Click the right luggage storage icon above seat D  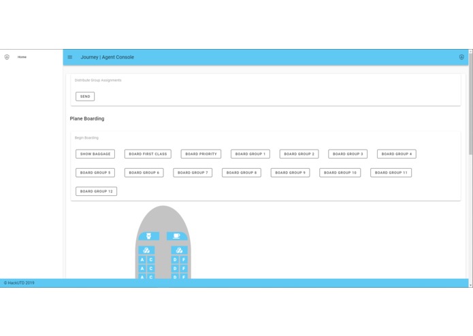[179, 250]
